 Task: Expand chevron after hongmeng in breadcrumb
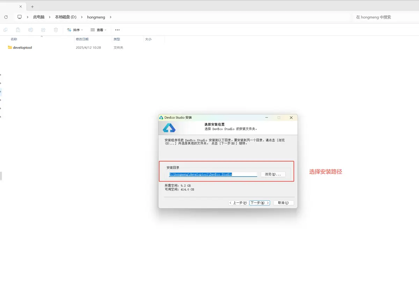pyautogui.click(x=110, y=17)
